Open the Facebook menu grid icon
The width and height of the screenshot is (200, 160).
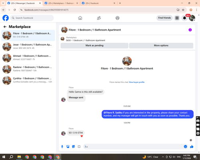pyautogui.click(x=177, y=18)
